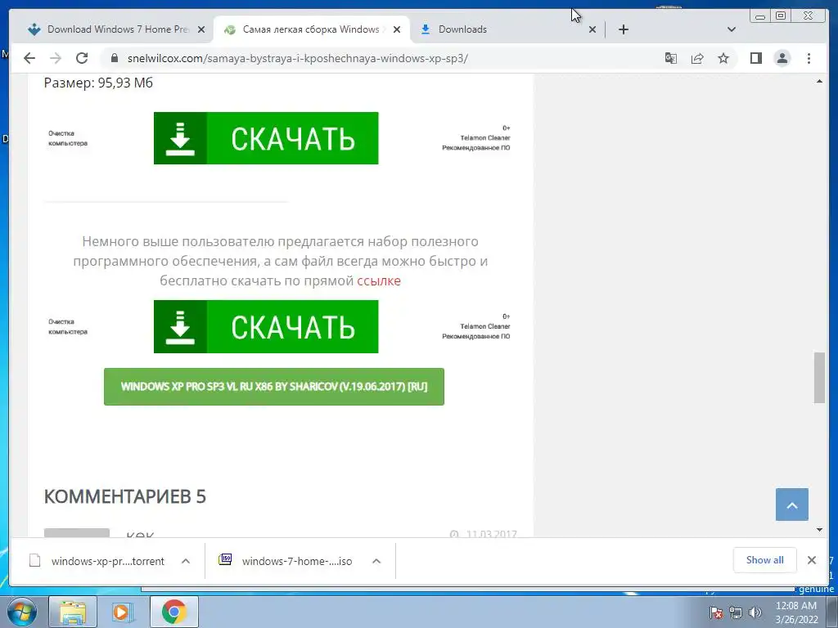This screenshot has width=838, height=628.
Task: Open the windows-xp-pr torrent download
Action: 98,561
